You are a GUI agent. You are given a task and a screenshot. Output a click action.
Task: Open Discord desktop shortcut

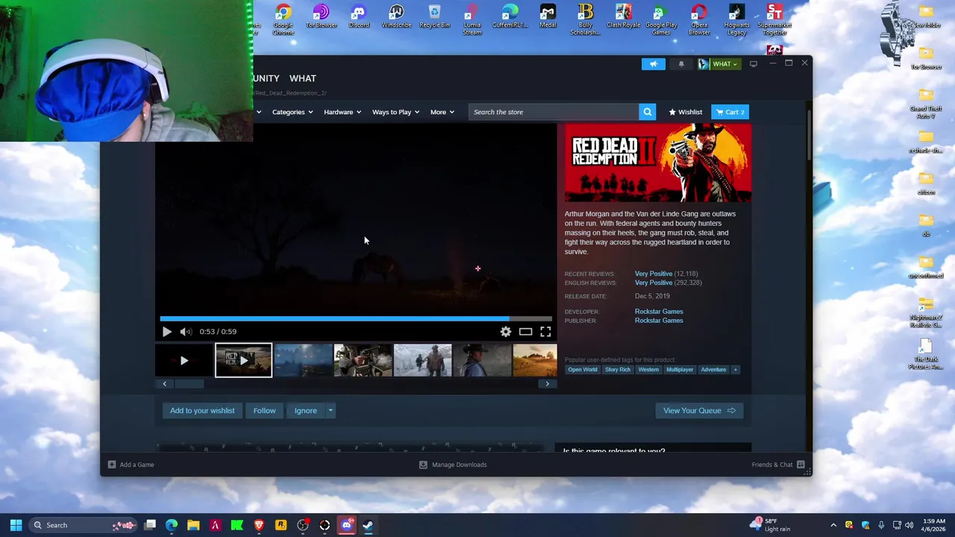pos(359,16)
